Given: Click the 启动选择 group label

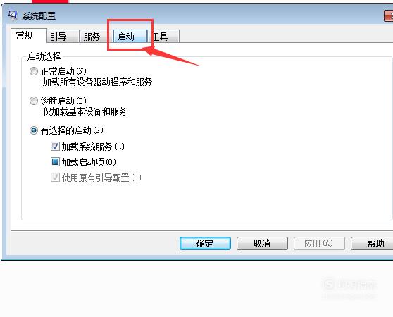Looking at the screenshot, I should click(x=44, y=56).
